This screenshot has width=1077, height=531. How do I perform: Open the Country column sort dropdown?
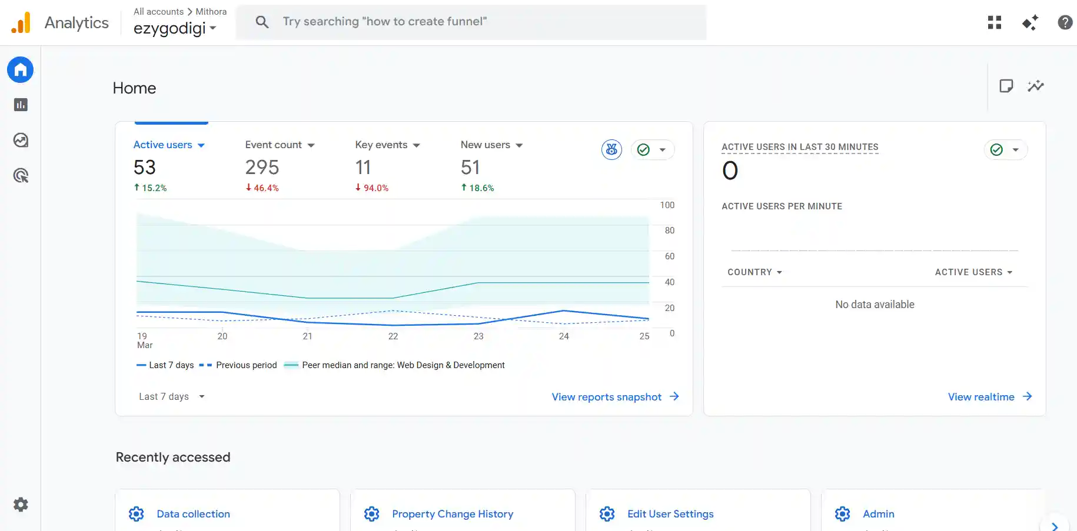754,272
